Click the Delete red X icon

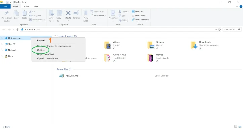pos(68,13)
